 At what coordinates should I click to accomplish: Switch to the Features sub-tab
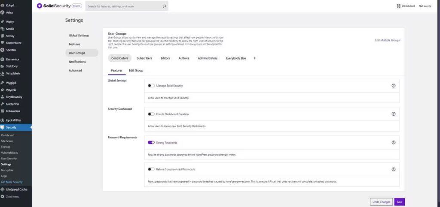tap(117, 70)
